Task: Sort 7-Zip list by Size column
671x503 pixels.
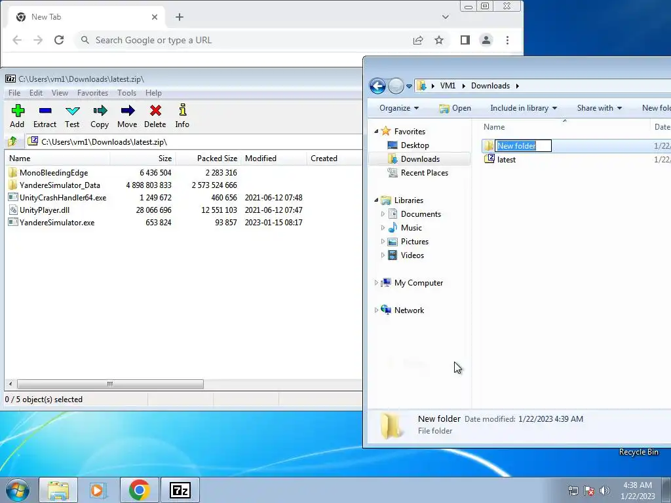Action: pyautogui.click(x=142, y=158)
